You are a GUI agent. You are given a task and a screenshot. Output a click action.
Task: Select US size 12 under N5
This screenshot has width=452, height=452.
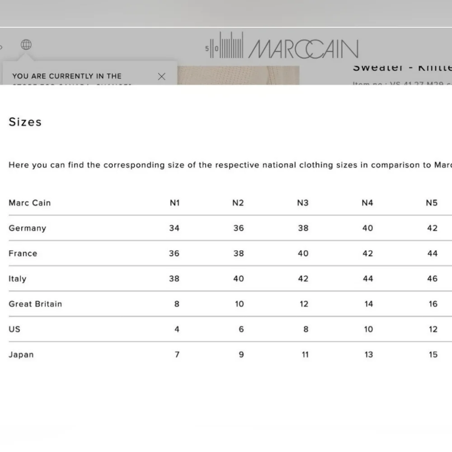pos(433,329)
